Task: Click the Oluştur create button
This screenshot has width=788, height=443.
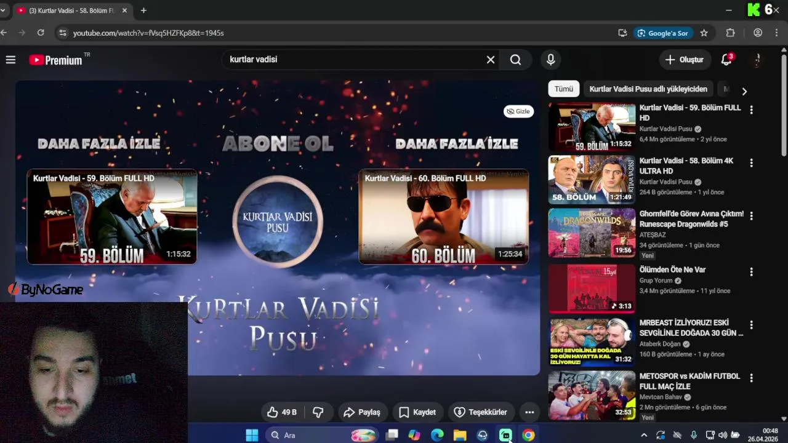Action: [x=685, y=60]
